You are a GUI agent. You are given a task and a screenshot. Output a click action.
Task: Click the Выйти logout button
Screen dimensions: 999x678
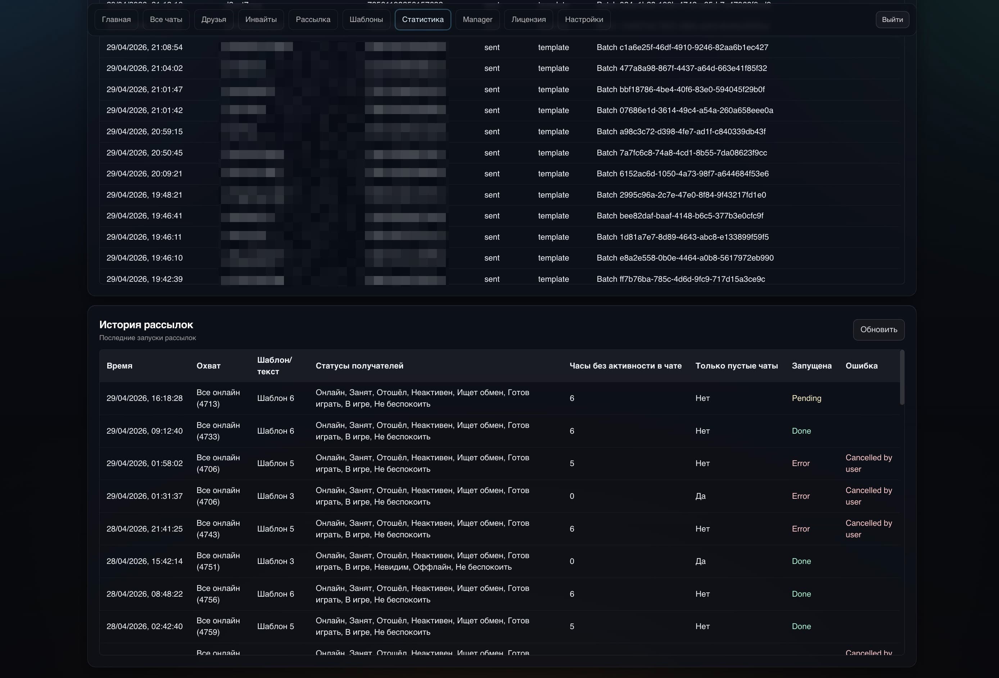tap(892, 19)
